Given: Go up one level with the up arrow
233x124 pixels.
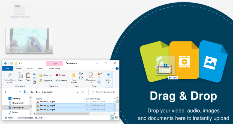Looking at the screenshot, I should (20, 92).
